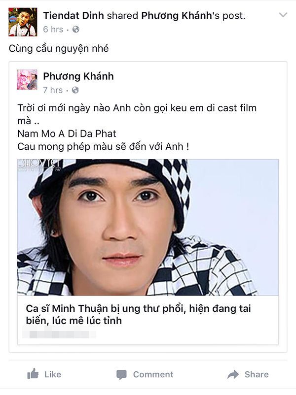Click the blurred article source domain
This screenshot has width=296, height=395.
(59, 334)
